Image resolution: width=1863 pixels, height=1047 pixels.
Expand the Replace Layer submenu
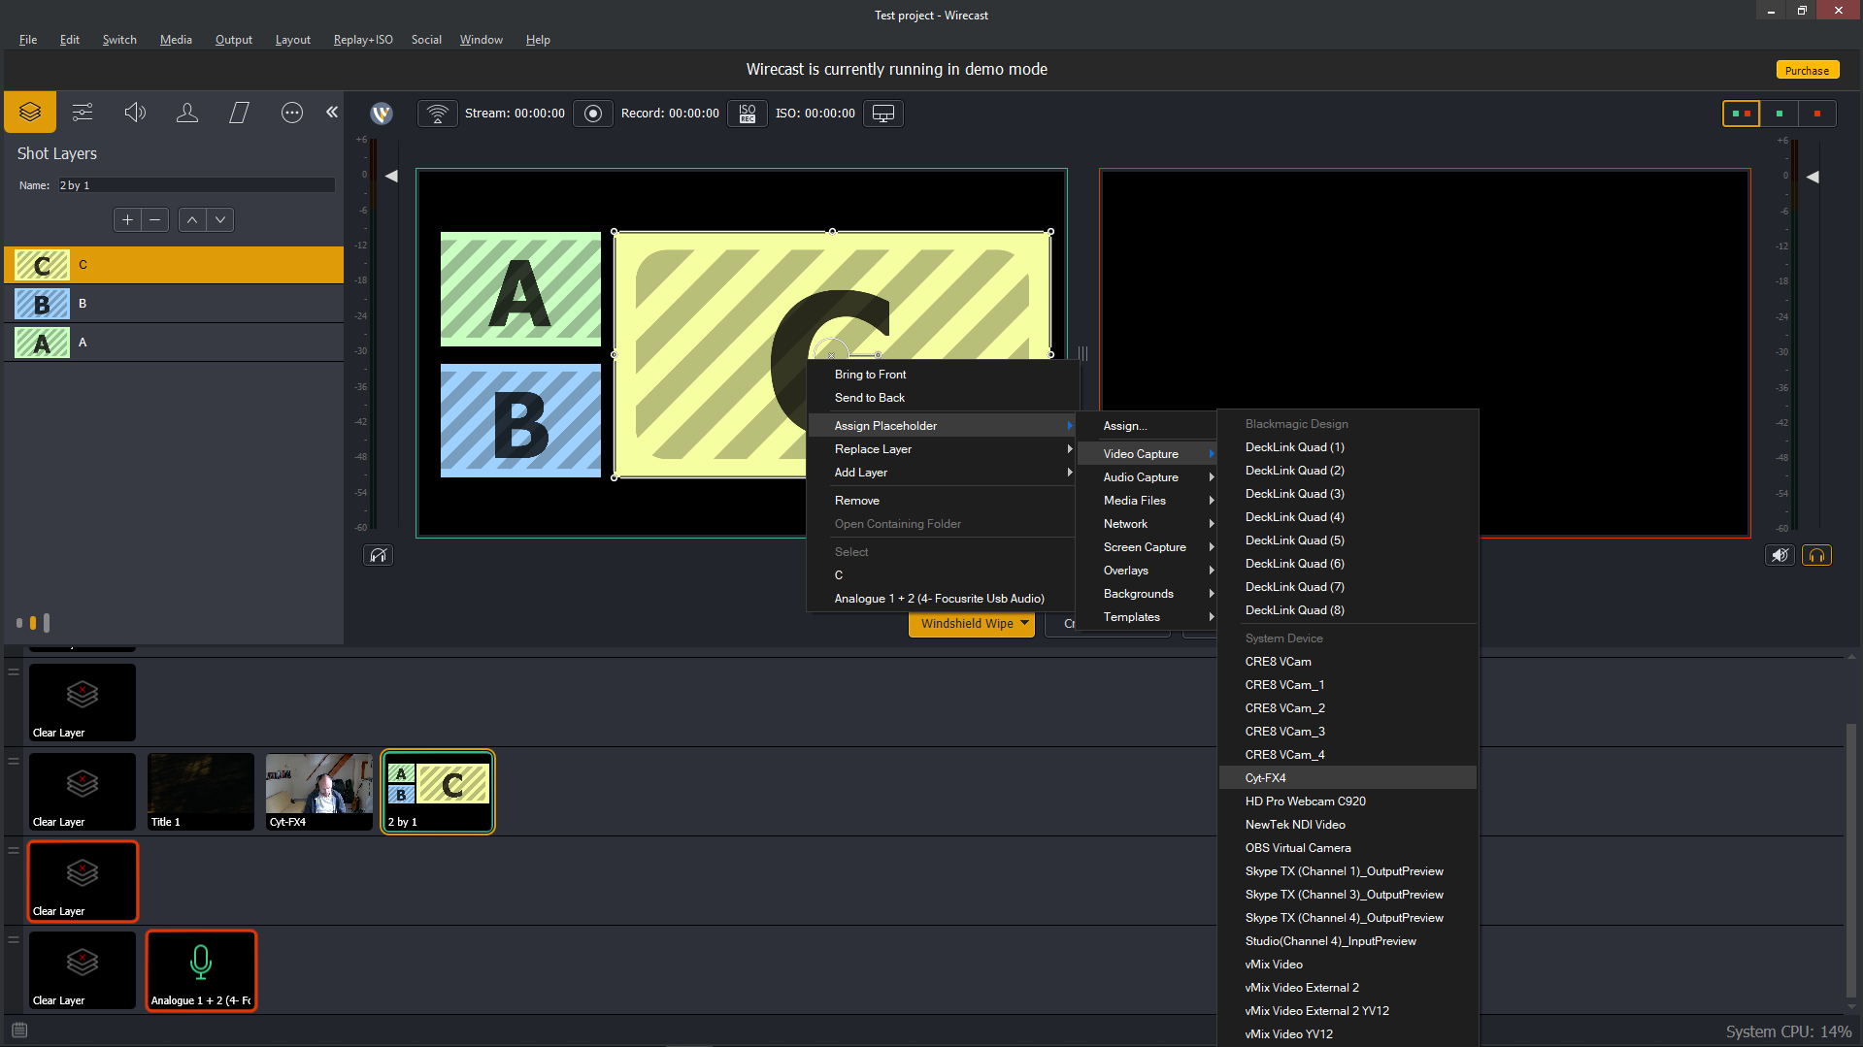pos(942,449)
